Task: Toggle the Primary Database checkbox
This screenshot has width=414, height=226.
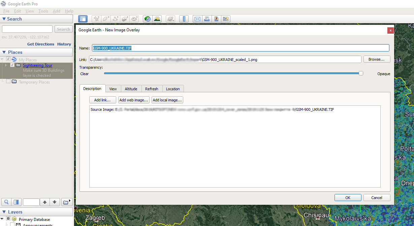Action: [8, 219]
